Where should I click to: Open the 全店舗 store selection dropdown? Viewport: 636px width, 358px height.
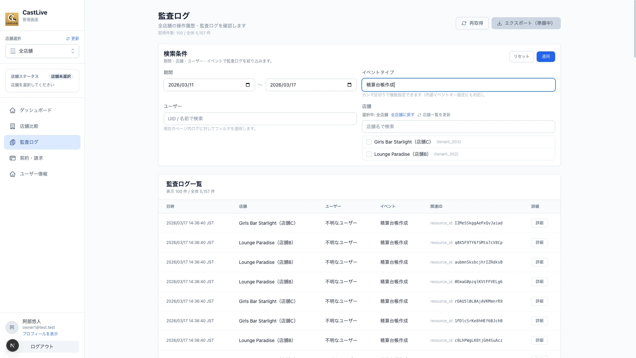(42, 51)
